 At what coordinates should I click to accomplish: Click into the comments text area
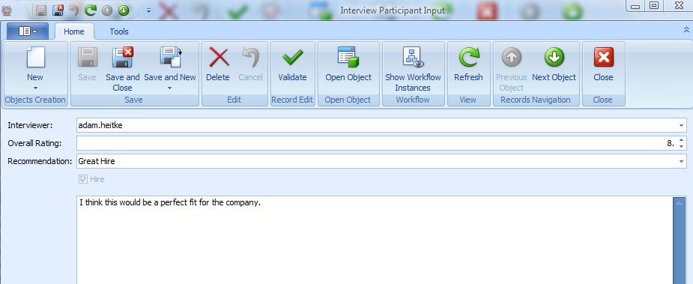[x=375, y=241]
